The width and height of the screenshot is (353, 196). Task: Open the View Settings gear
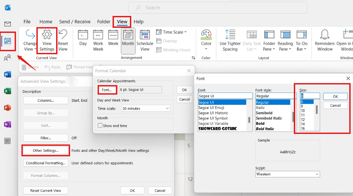[x=47, y=41]
